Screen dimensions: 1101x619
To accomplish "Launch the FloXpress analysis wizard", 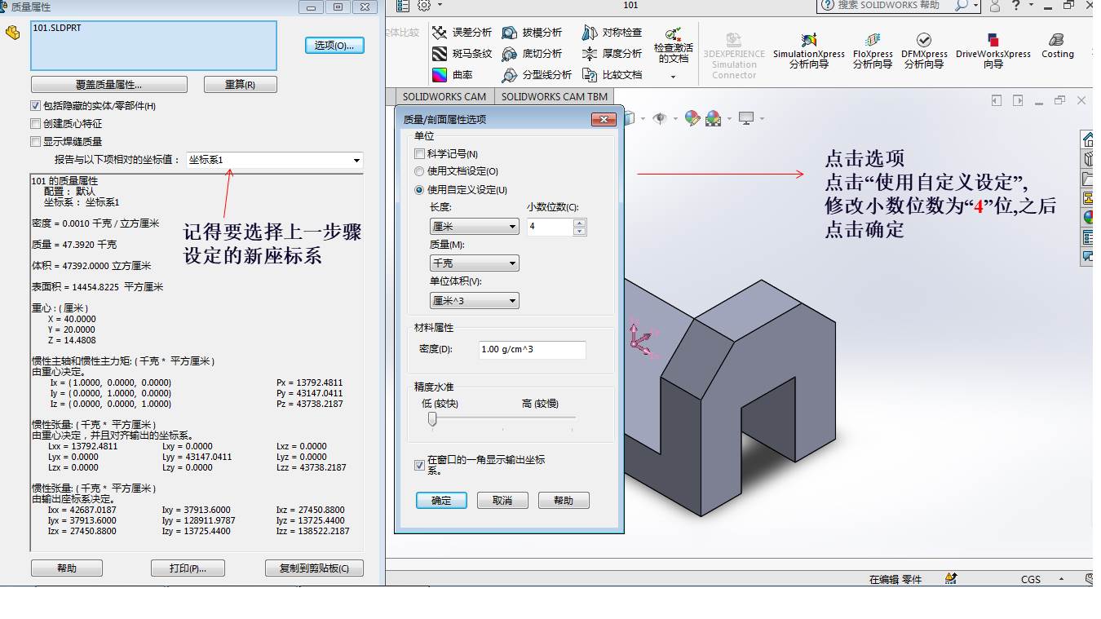I will click(873, 50).
